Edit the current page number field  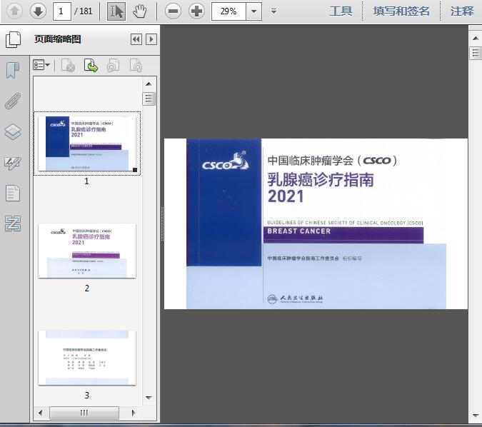click(62, 11)
